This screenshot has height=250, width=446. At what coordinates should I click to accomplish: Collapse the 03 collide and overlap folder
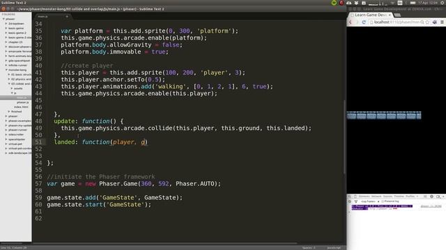[9, 83]
